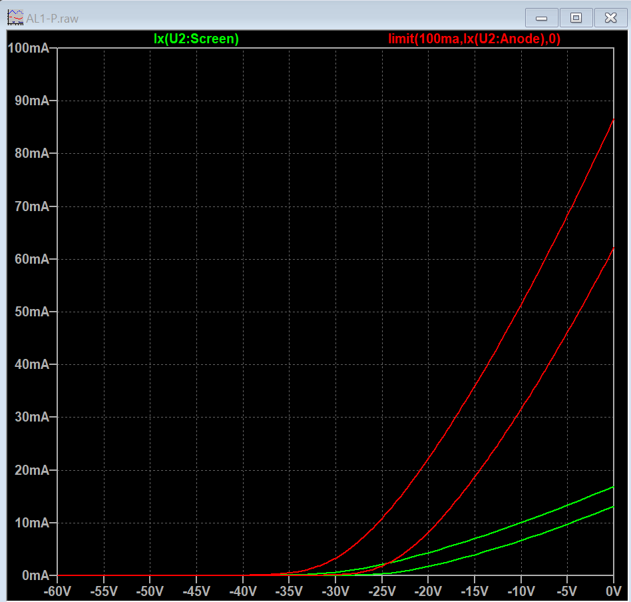
Task: Click the 70mA vertical axis label
Action: coord(32,206)
